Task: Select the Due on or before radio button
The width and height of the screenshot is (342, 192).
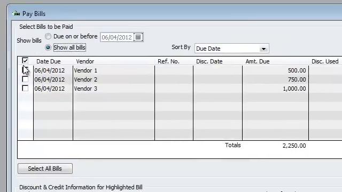Action: 48,36
